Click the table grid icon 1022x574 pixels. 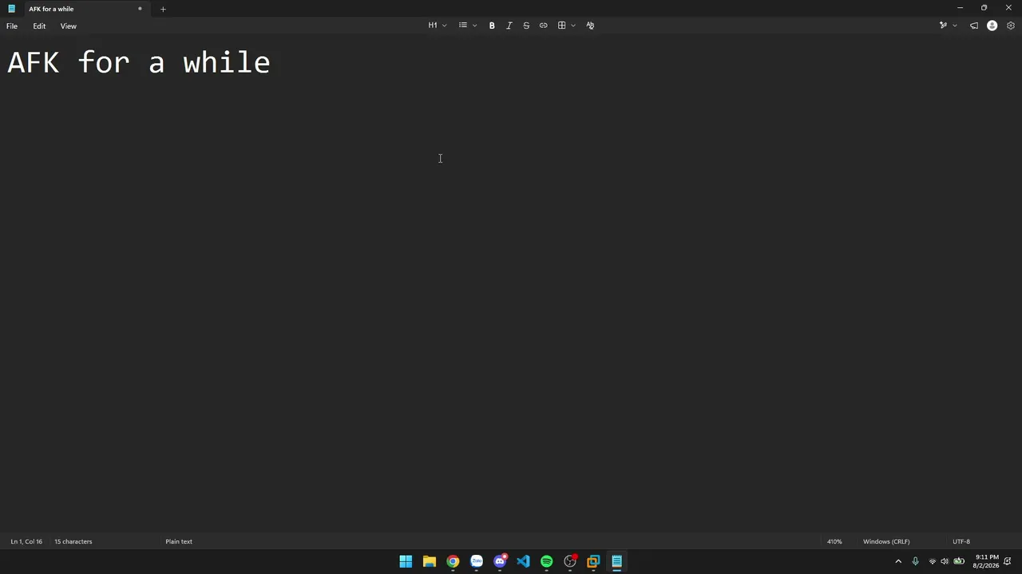click(x=562, y=26)
